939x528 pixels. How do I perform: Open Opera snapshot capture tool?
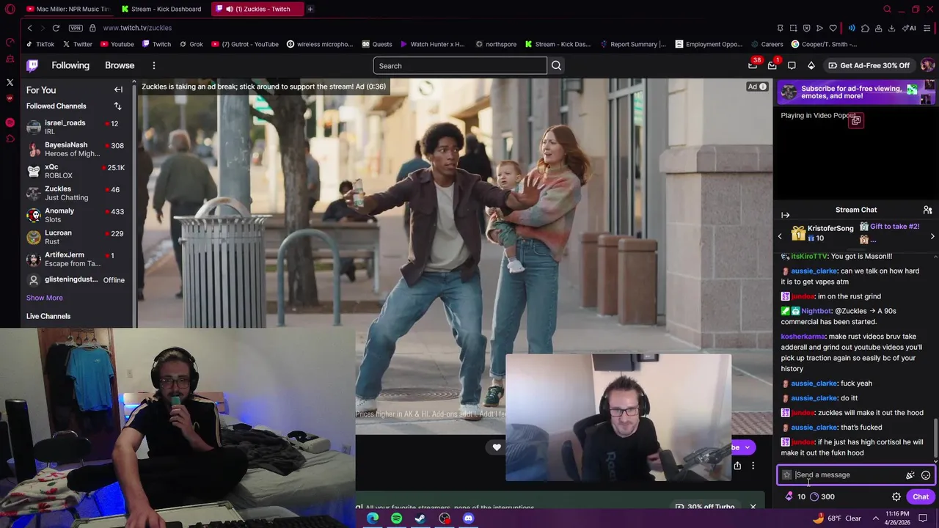(x=793, y=28)
